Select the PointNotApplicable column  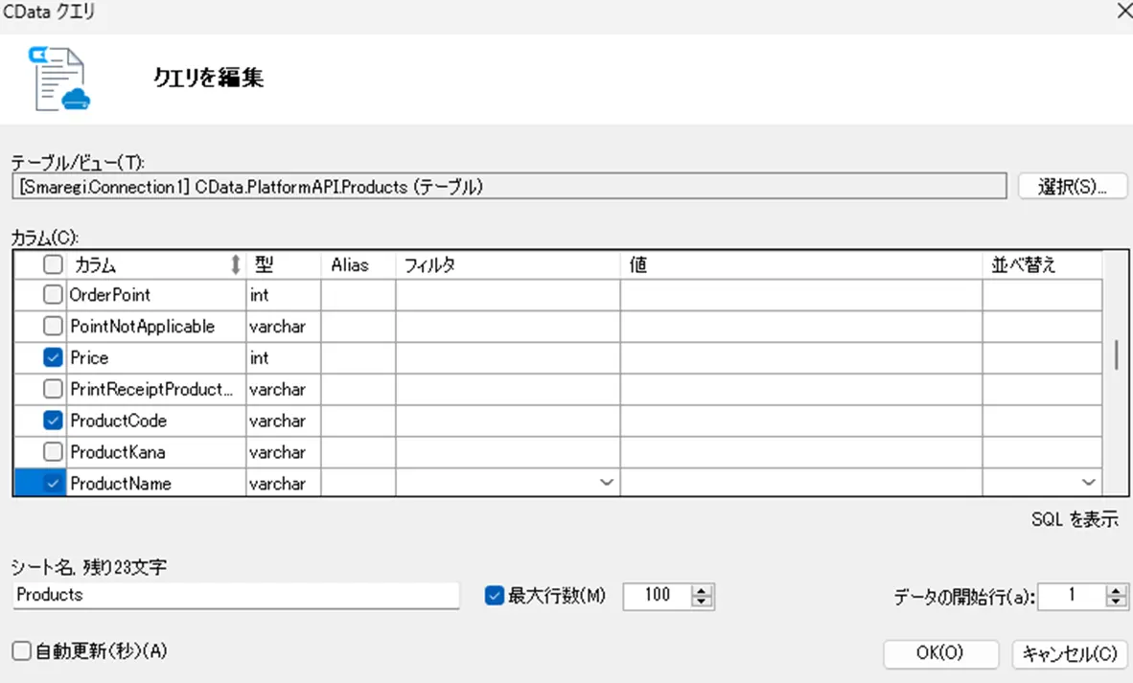[54, 326]
